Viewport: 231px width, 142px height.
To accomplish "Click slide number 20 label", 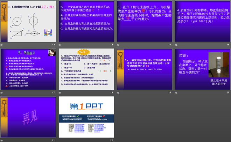I will tap(228, 92).
